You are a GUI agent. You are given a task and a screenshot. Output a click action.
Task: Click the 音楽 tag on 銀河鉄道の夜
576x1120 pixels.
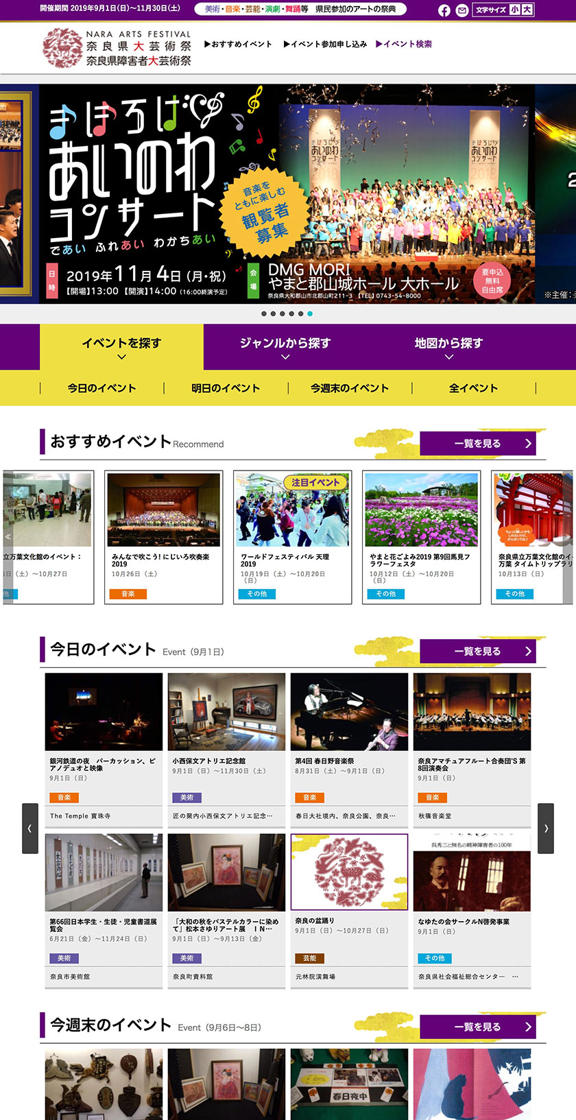[x=64, y=798]
